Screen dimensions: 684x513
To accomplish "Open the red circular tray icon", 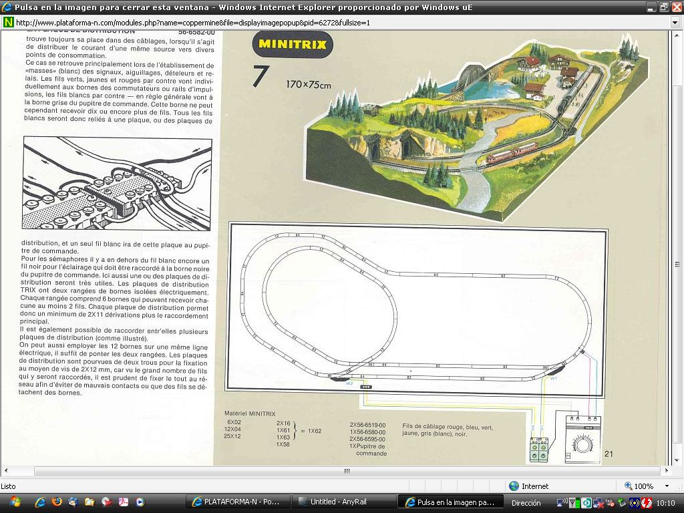I will 646,503.
